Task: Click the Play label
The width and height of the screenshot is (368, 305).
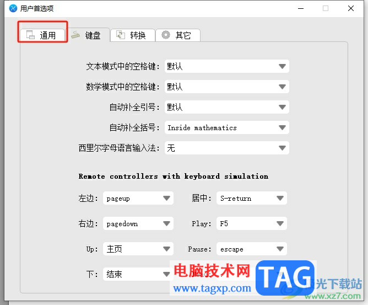Action: (202, 223)
